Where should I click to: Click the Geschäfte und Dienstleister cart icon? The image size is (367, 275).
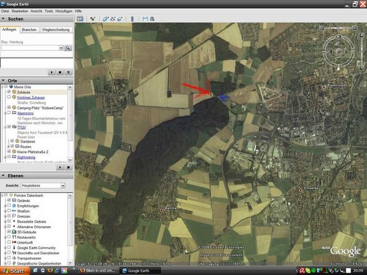(14, 253)
